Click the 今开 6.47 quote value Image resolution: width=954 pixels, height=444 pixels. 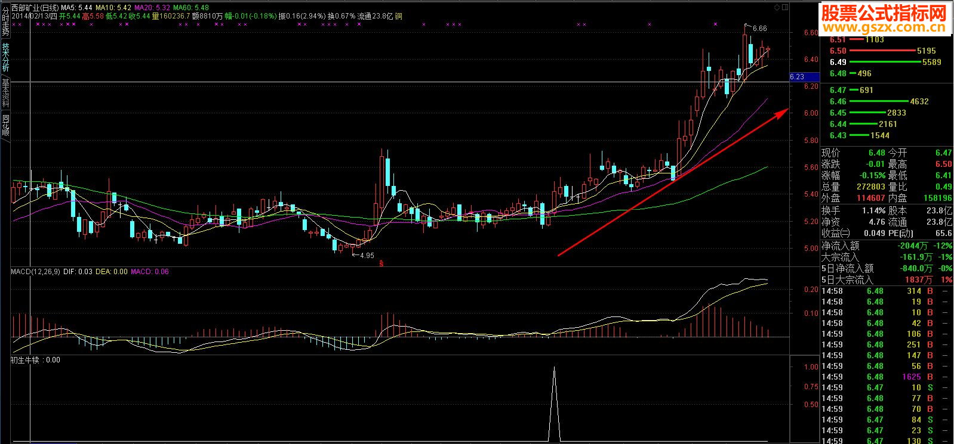944,153
